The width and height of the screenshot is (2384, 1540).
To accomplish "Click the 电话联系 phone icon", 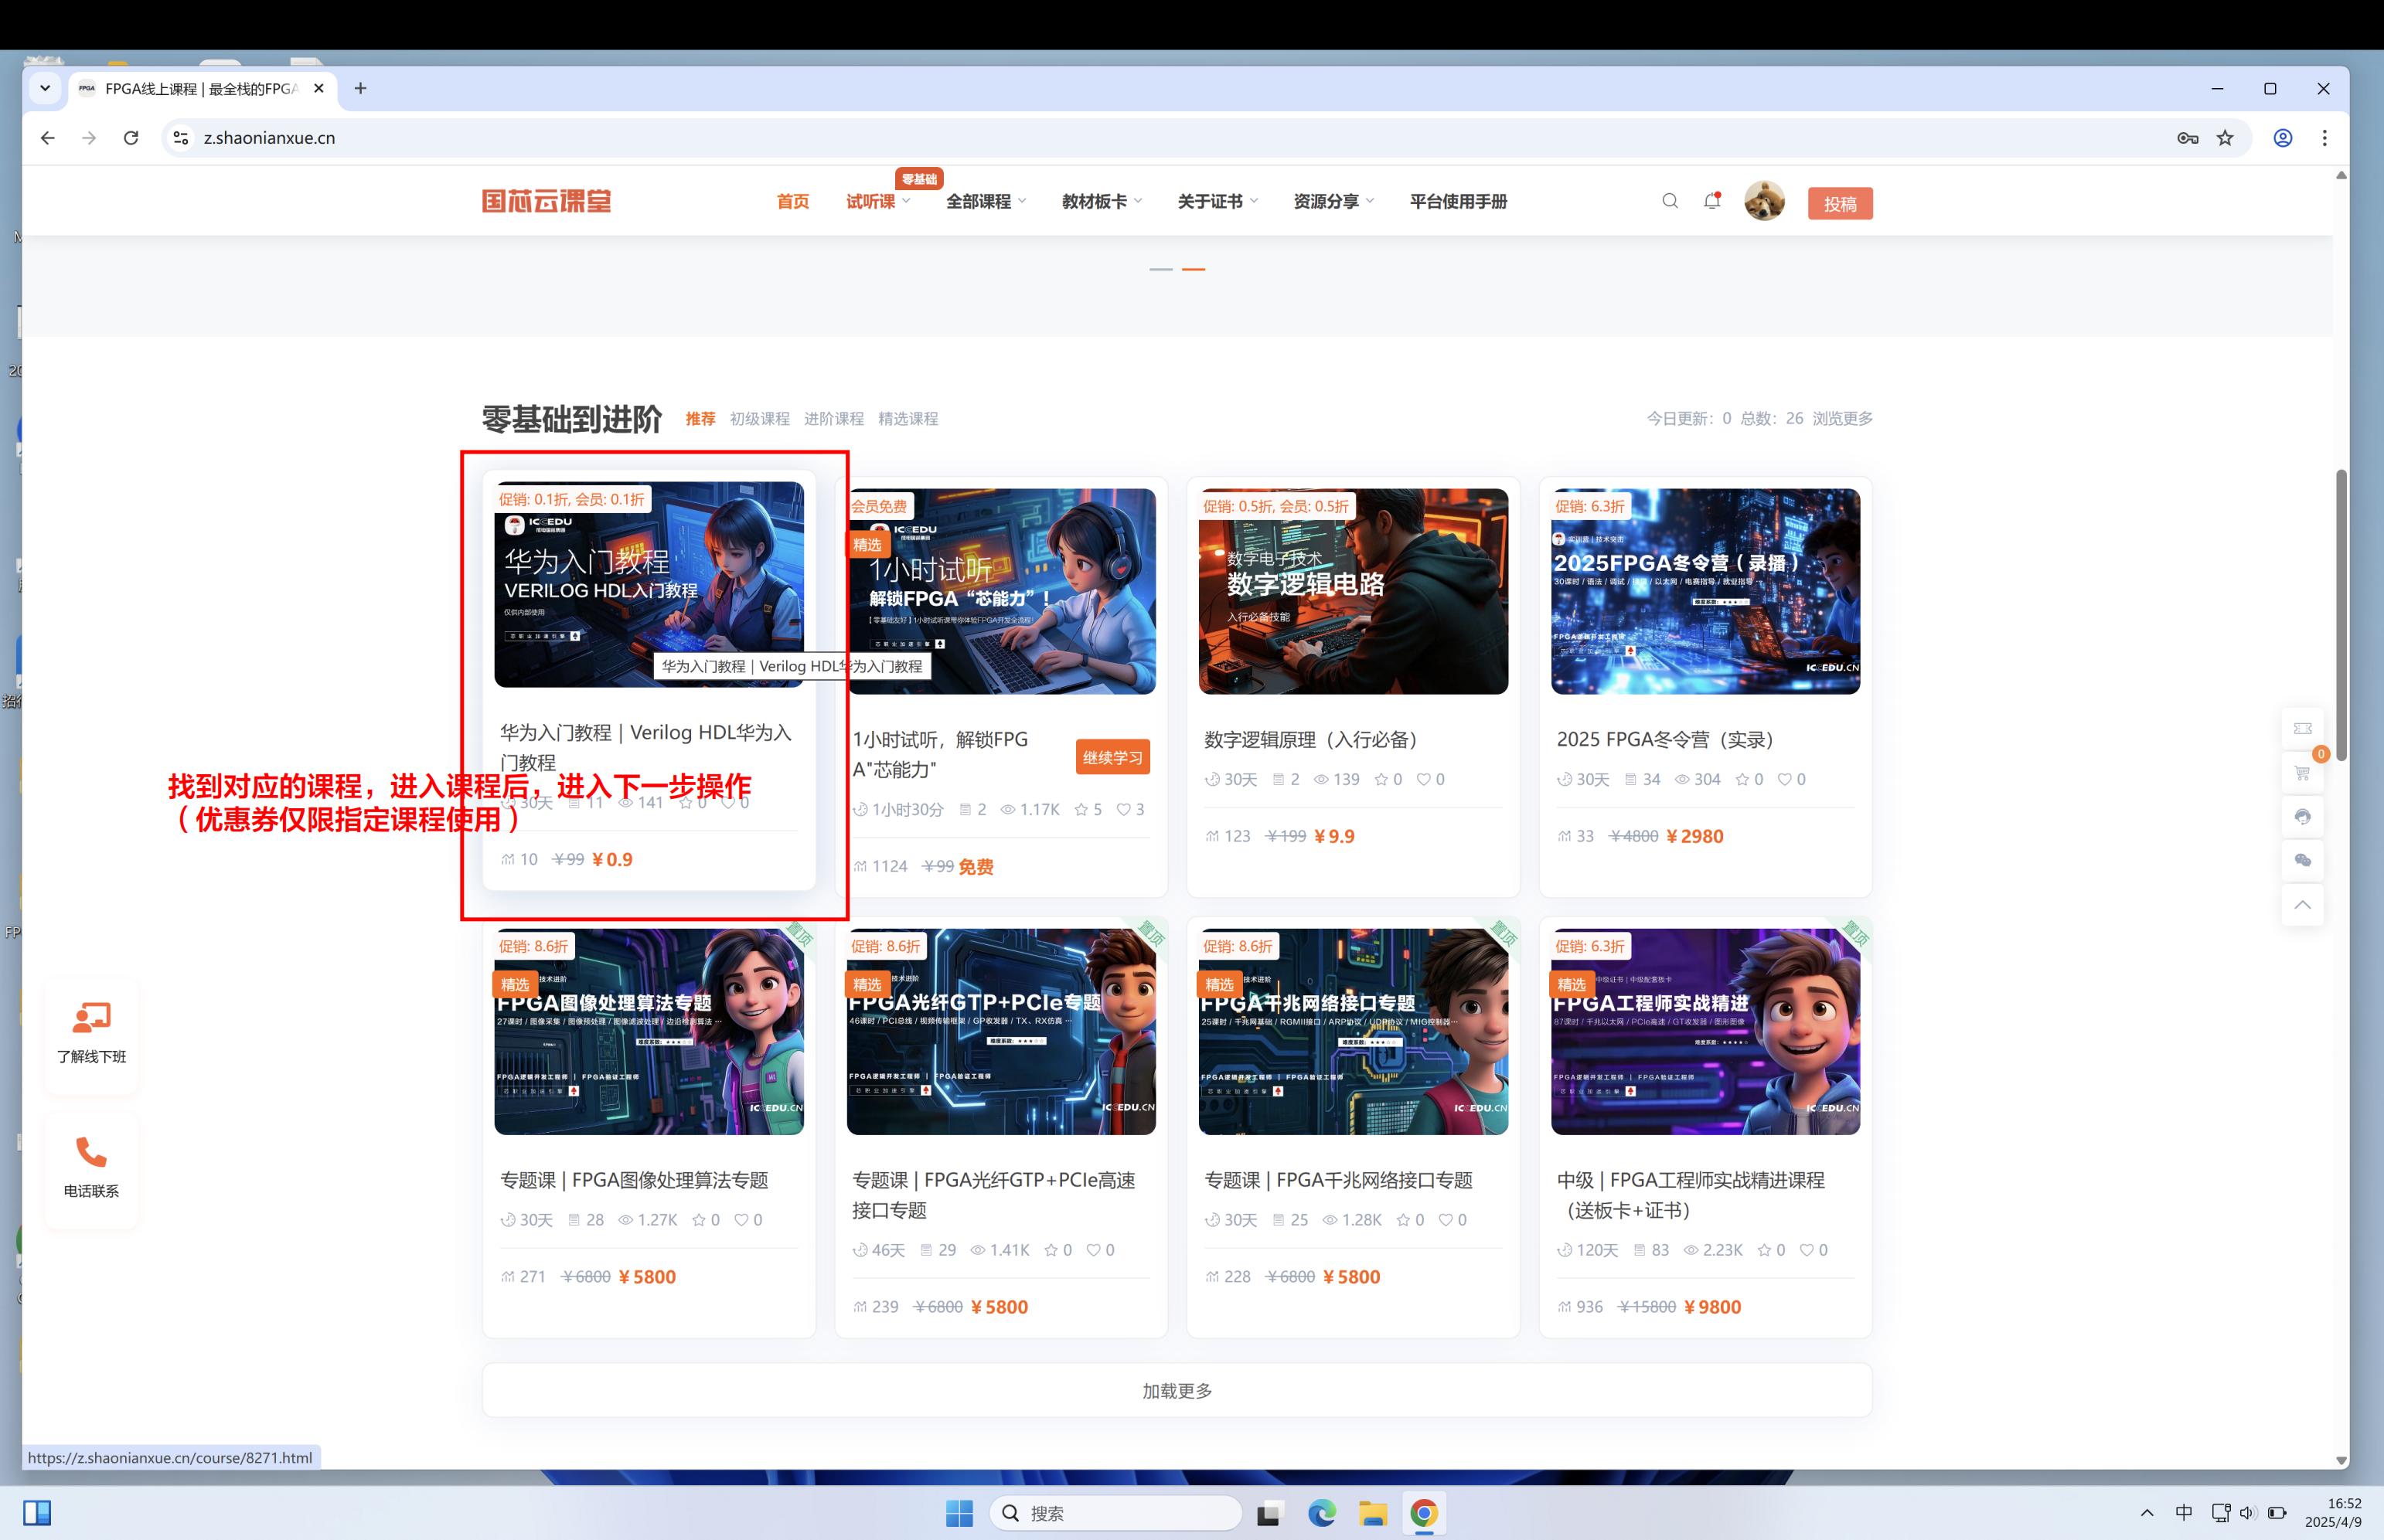I will pyautogui.click(x=91, y=1153).
